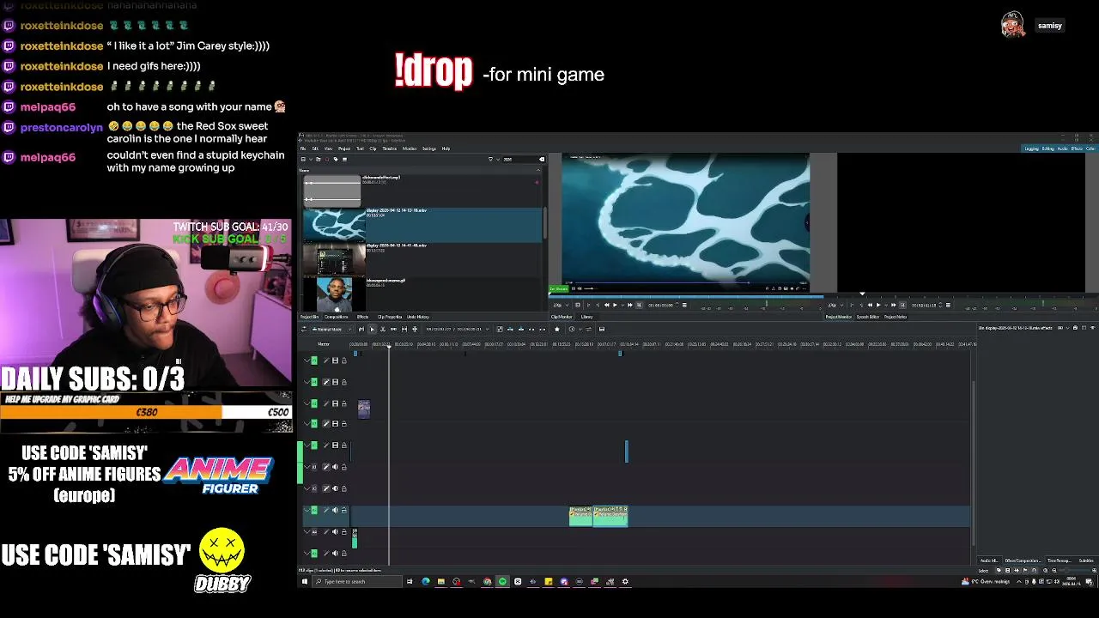Open the Clip Monitor zoom level dropdown

[x=561, y=305]
